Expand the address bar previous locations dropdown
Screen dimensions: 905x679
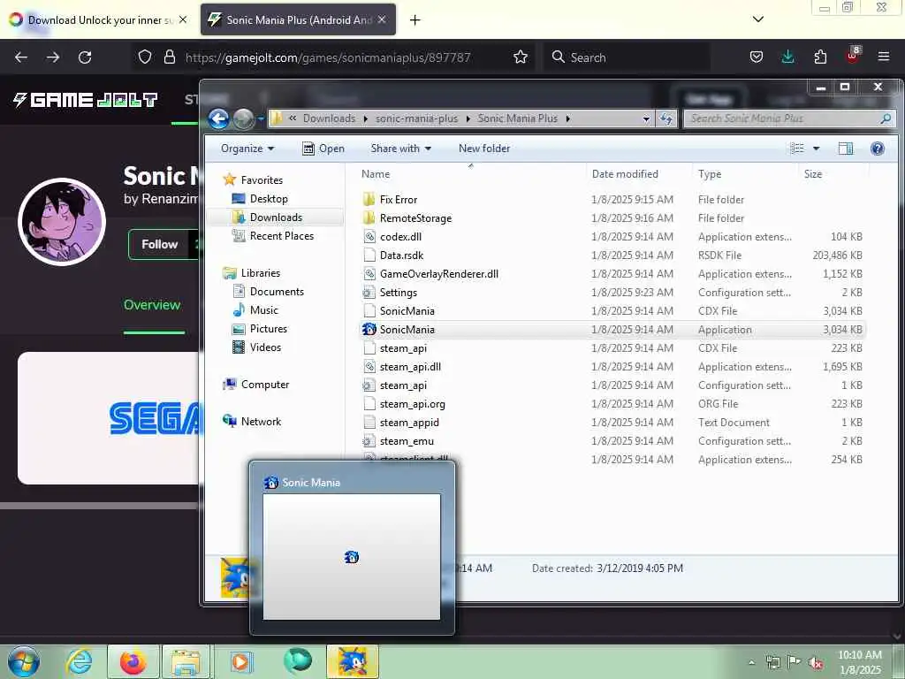coord(646,119)
